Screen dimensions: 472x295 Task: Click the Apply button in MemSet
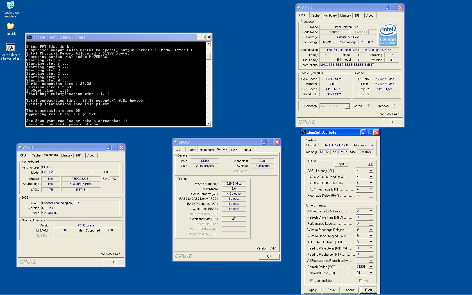(313, 290)
